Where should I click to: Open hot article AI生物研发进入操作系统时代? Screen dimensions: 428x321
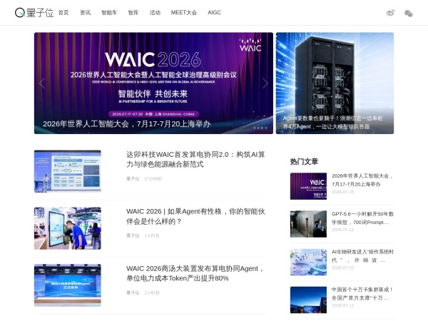point(362,256)
